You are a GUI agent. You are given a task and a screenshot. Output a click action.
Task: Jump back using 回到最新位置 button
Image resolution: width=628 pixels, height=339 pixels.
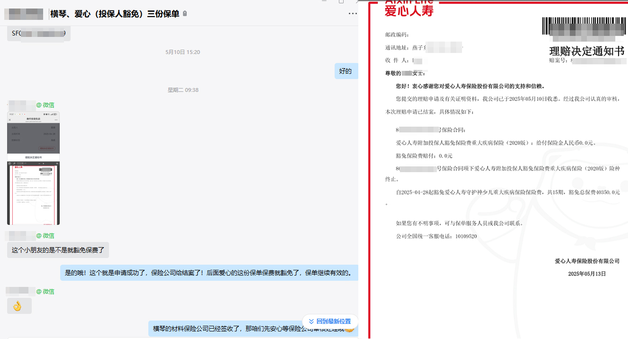click(330, 321)
